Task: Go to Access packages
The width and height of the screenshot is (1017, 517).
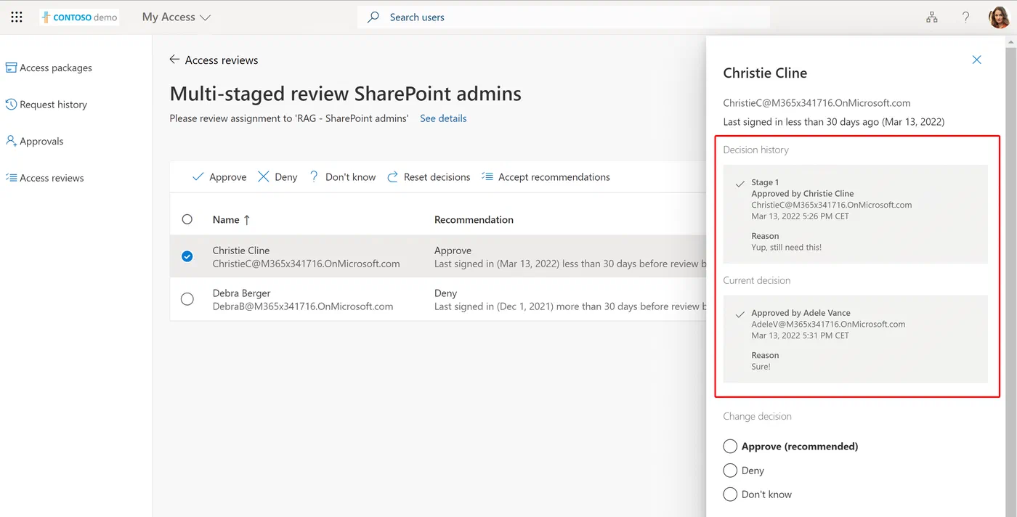Action: pyautogui.click(x=49, y=68)
